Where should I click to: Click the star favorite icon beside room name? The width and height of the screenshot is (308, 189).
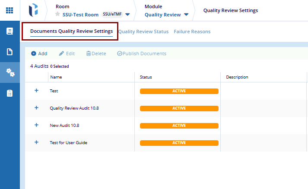[x=58, y=14]
